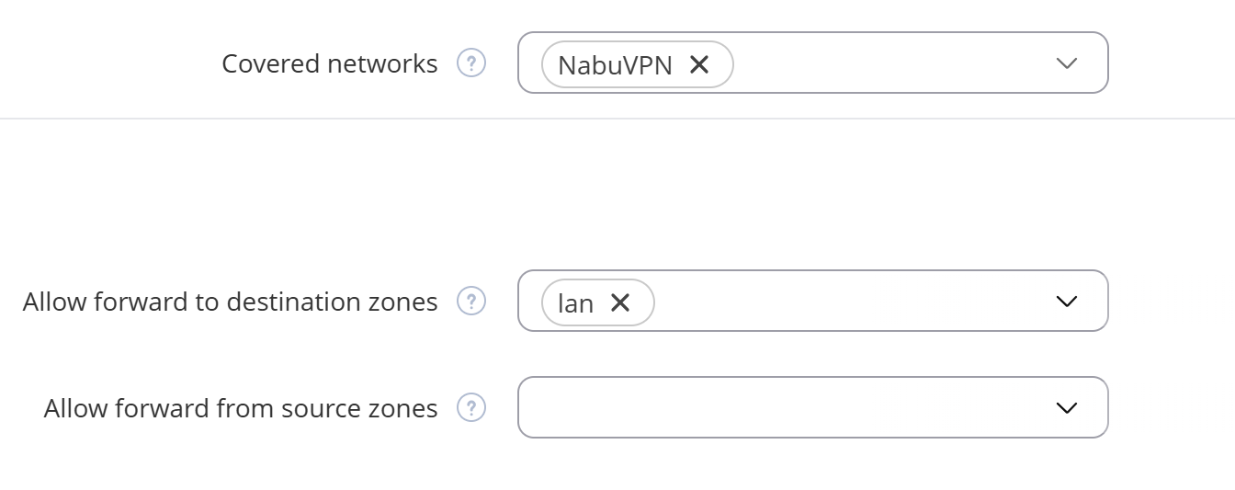Click the Covered networks label

330,63
